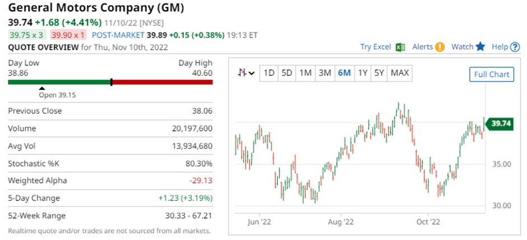Open the chart type dropdown
The width and height of the screenshot is (527, 240).
point(246,73)
